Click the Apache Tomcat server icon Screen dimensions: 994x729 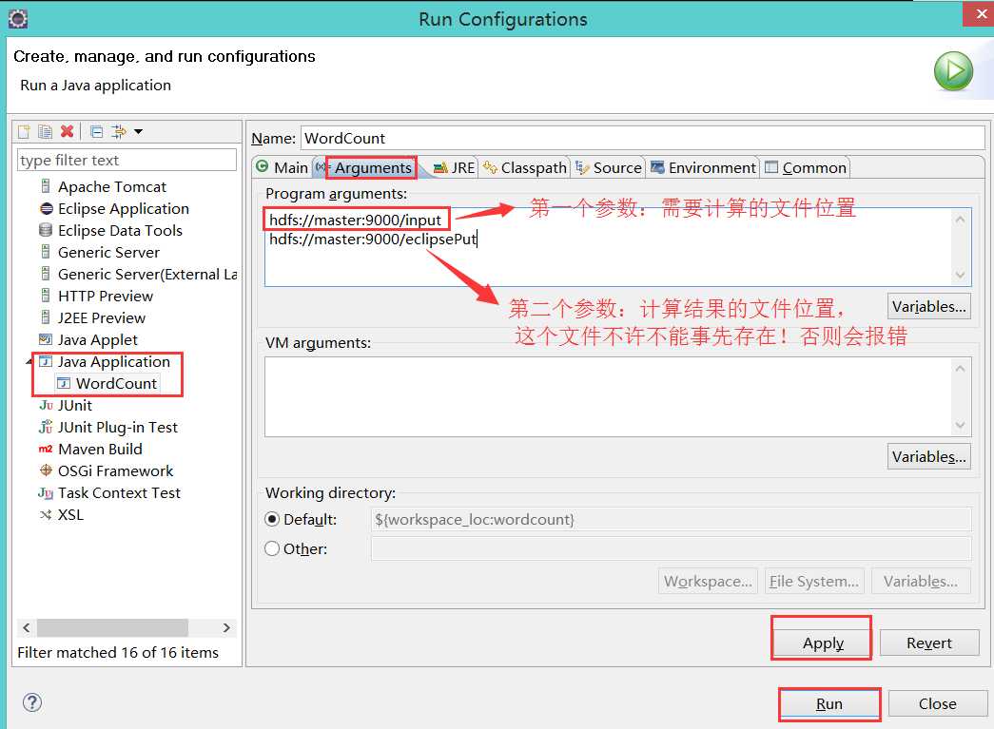[46, 186]
